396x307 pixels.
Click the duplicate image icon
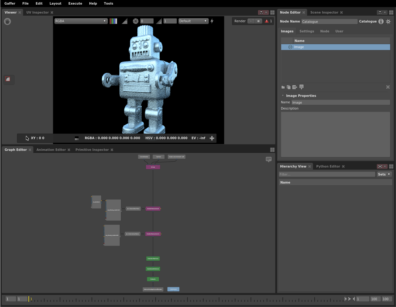pyautogui.click(x=289, y=87)
